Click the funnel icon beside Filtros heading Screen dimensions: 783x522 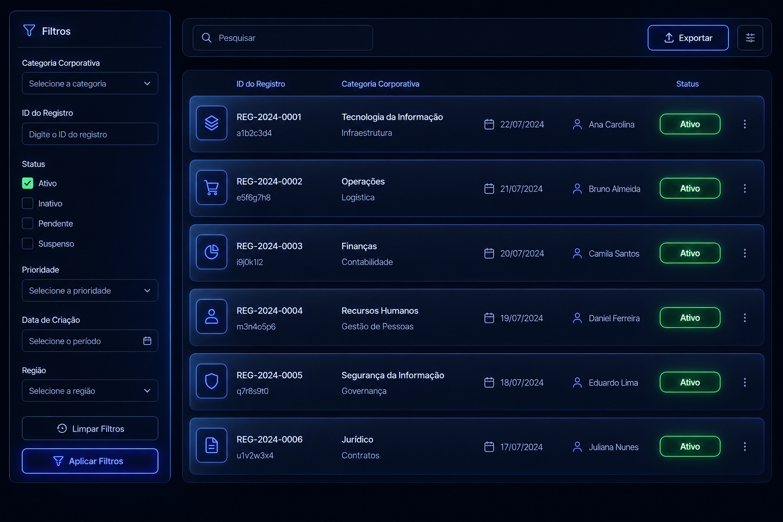pyautogui.click(x=29, y=31)
